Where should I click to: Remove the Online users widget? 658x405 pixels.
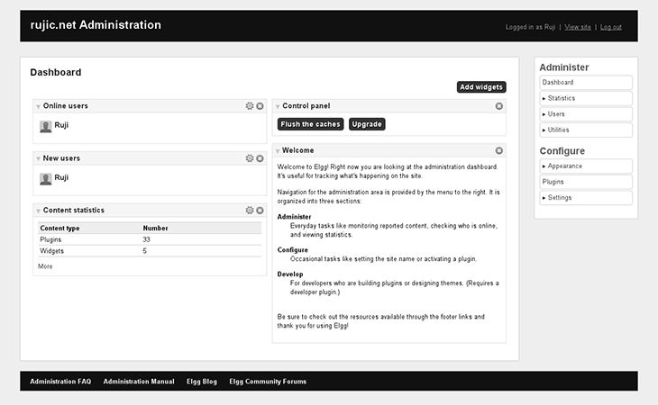pos(260,106)
